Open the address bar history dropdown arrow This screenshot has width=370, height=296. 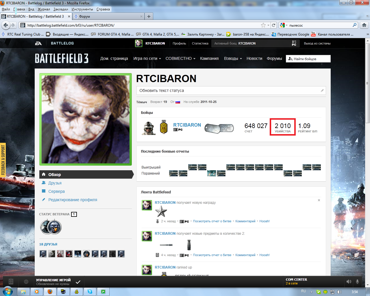point(268,25)
